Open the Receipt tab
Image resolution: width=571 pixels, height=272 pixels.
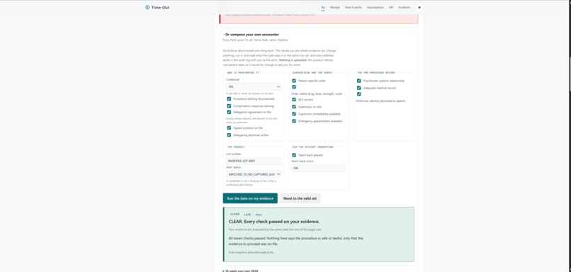click(335, 7)
